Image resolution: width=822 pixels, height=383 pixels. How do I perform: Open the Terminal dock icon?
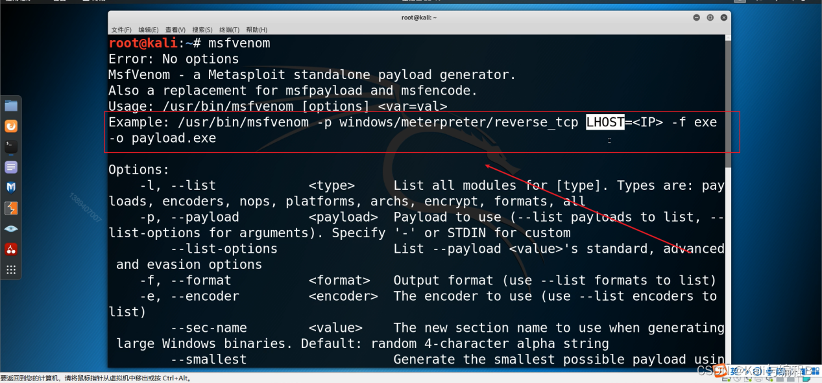click(11, 147)
